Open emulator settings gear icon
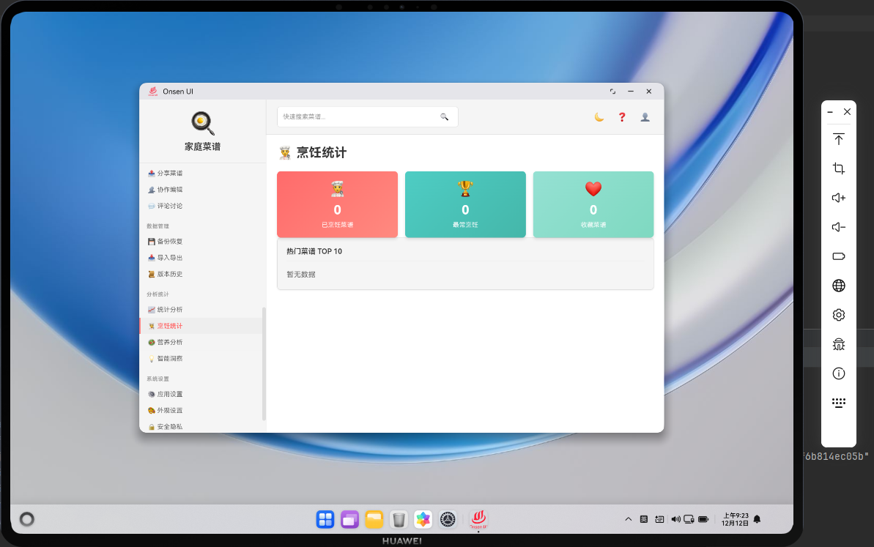Viewport: 874px width, 547px height. pos(839,315)
